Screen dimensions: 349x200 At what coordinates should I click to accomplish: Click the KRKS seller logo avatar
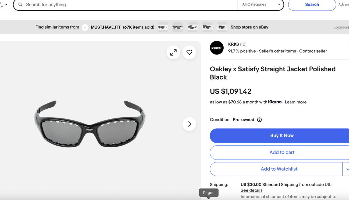217,48
